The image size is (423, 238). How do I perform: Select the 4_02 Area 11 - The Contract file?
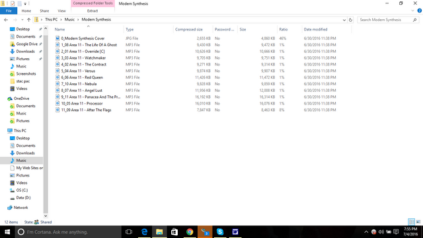pyautogui.click(x=83, y=64)
